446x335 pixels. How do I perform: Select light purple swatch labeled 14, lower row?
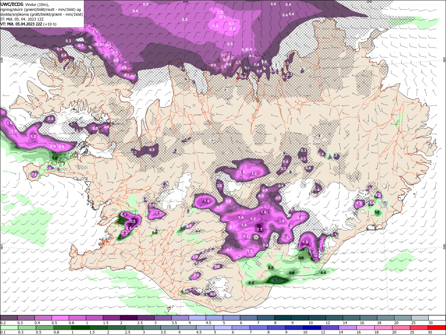coord(347,328)
